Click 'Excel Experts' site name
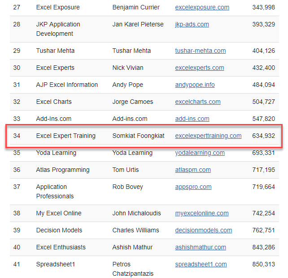This screenshot has height=278, width=288. click(55, 68)
